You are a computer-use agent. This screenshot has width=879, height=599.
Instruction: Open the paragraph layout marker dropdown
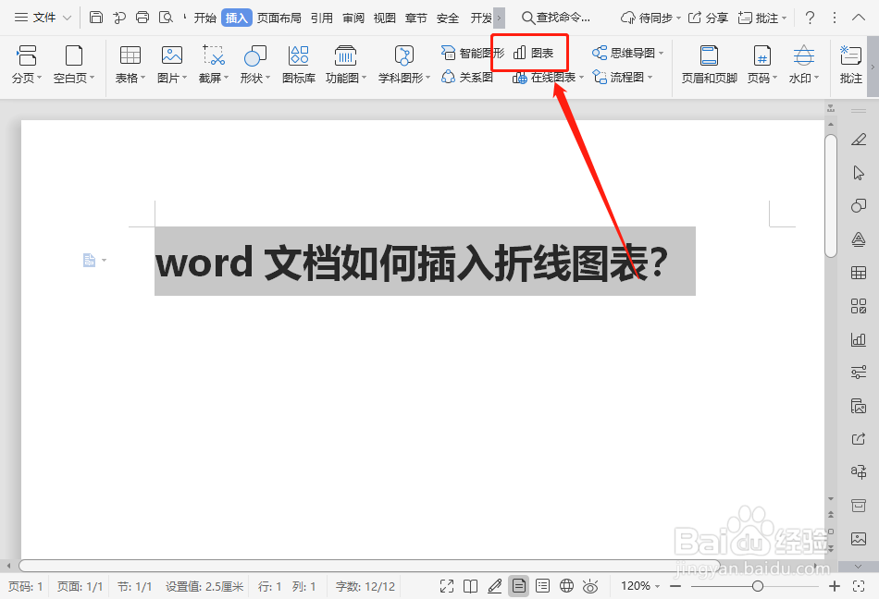[104, 261]
